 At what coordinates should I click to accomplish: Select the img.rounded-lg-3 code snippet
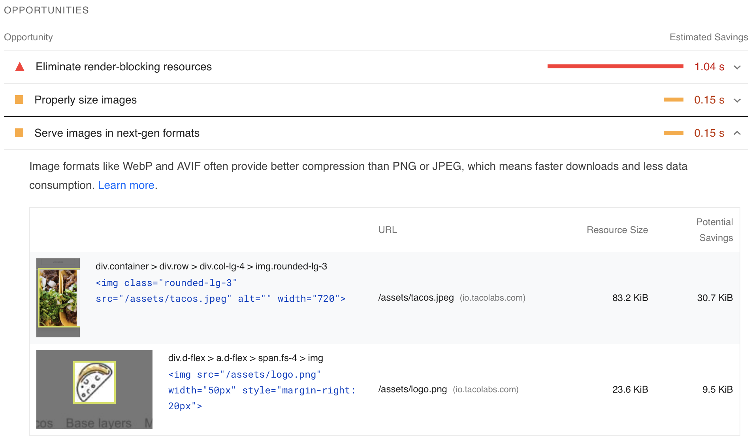tap(220, 290)
